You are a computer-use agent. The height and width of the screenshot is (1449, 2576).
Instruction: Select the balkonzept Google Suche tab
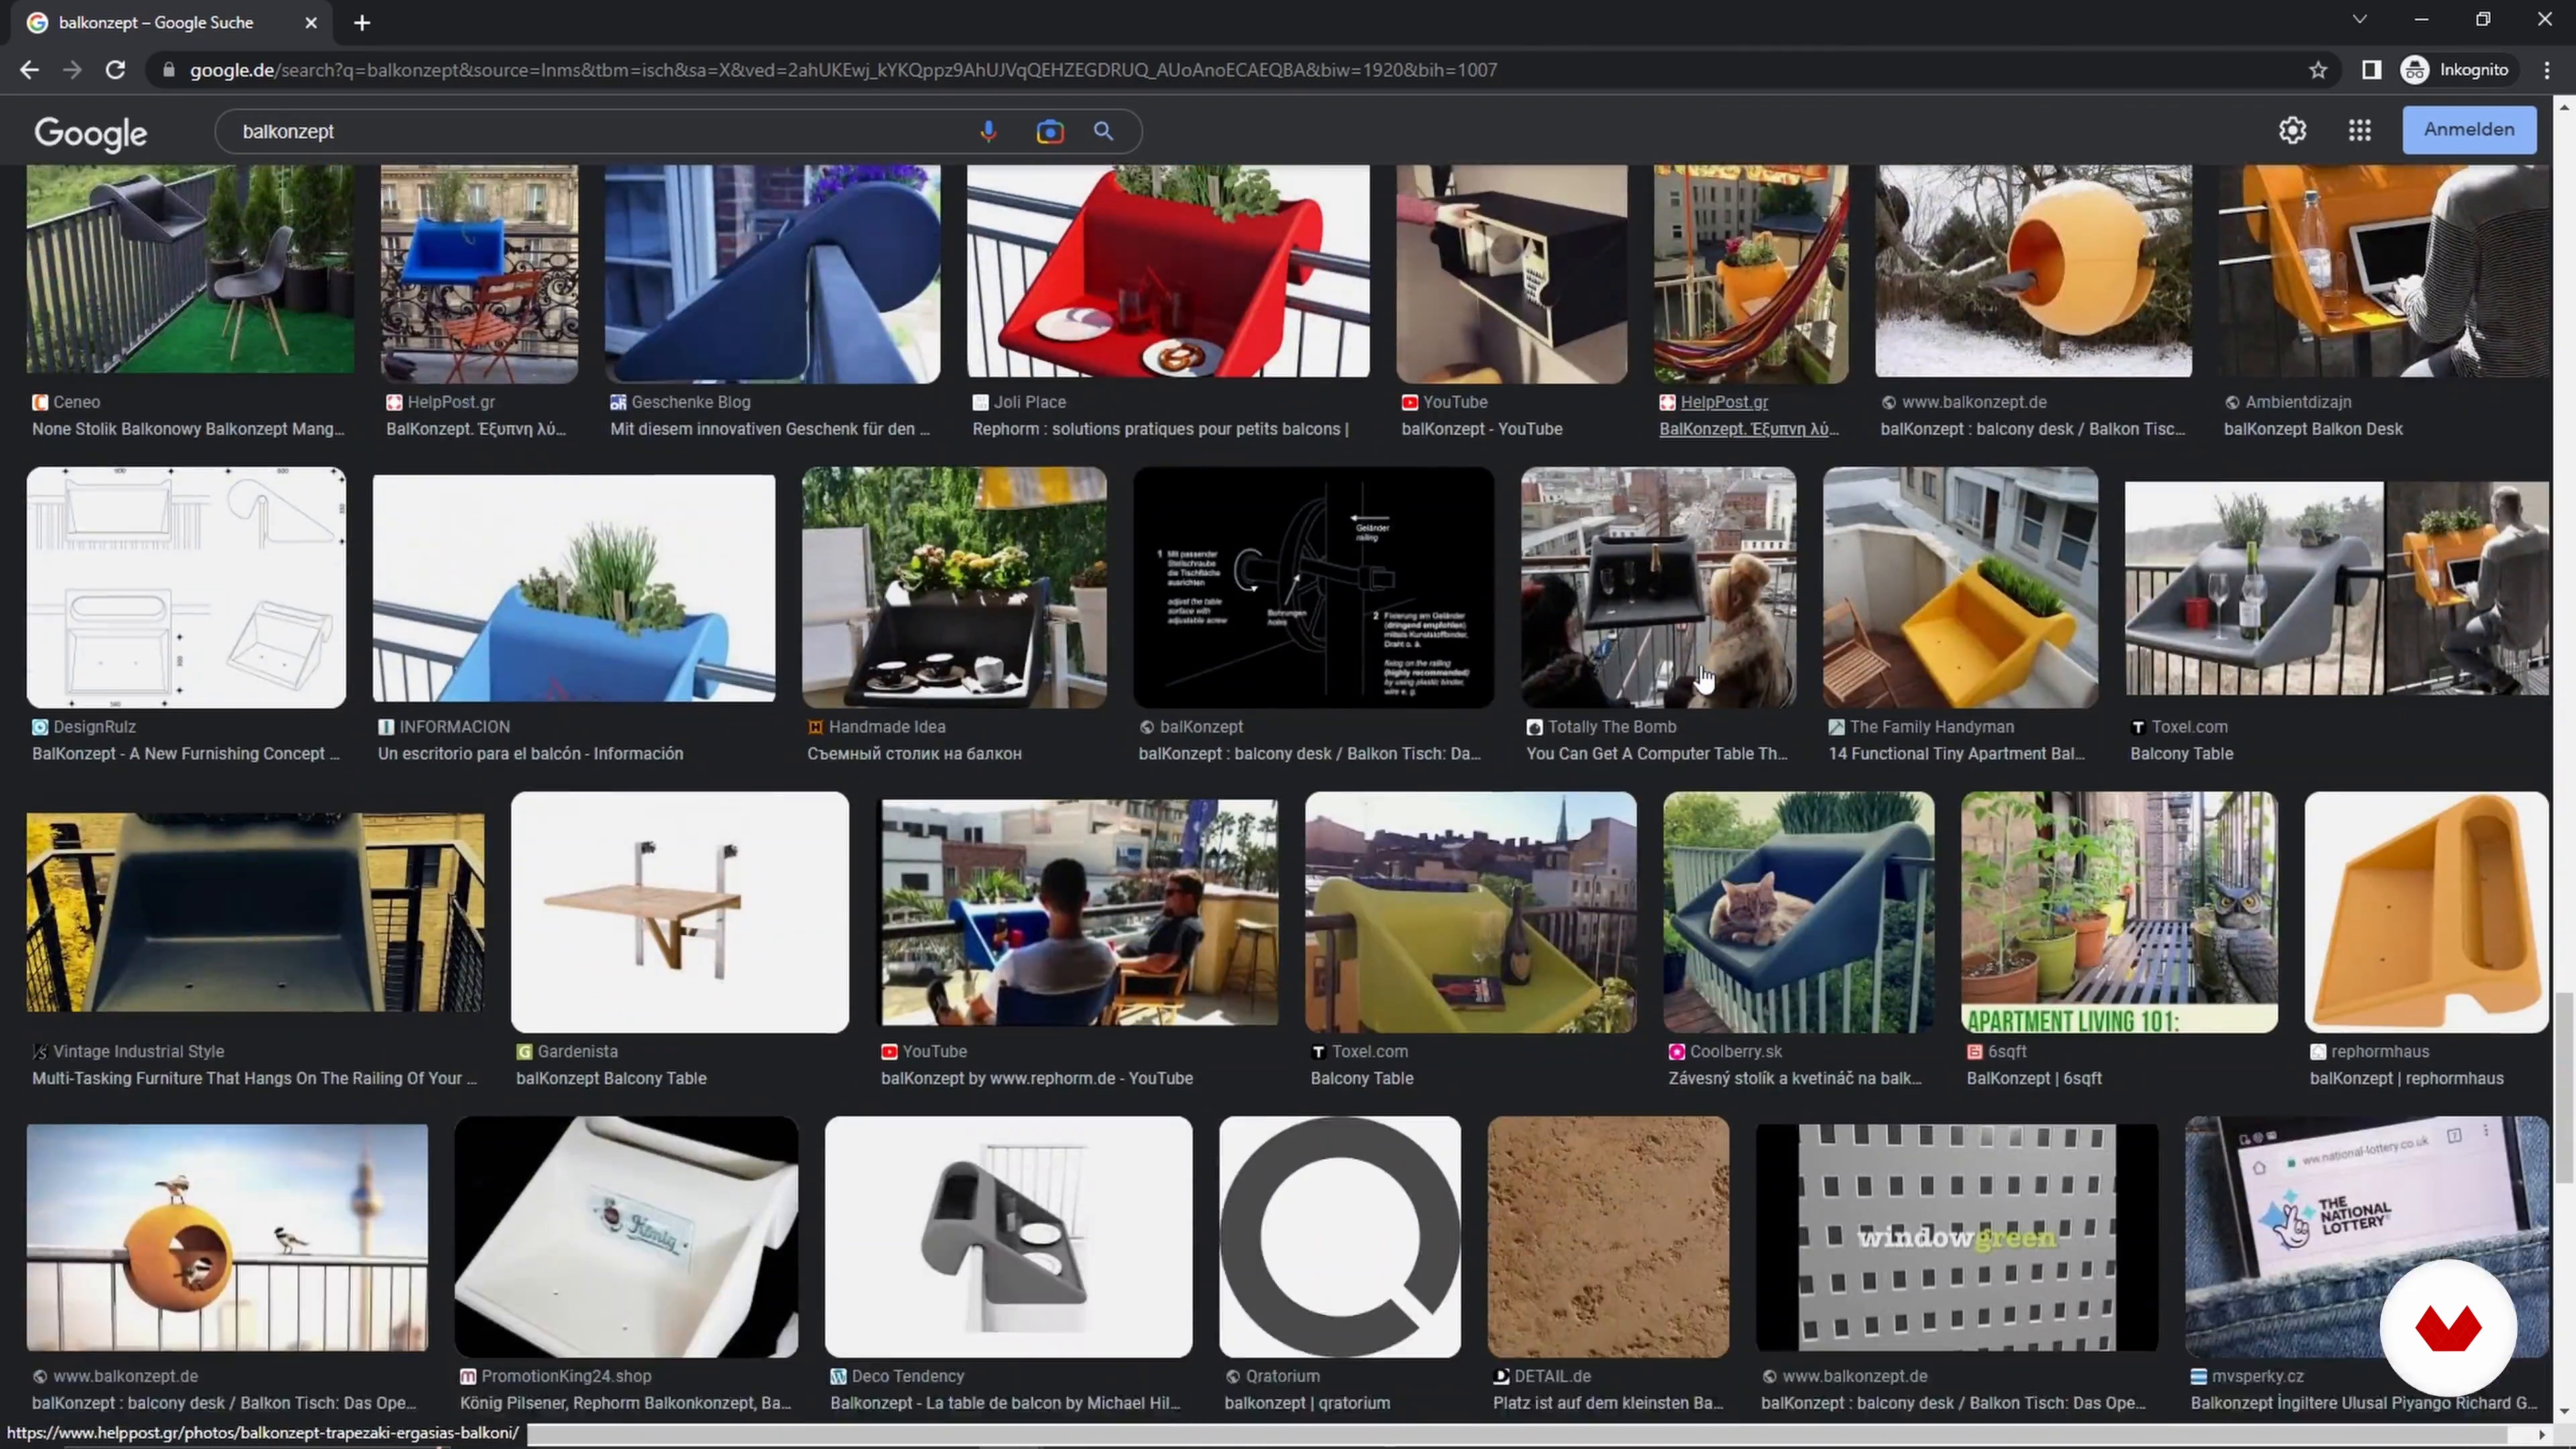click(170, 22)
